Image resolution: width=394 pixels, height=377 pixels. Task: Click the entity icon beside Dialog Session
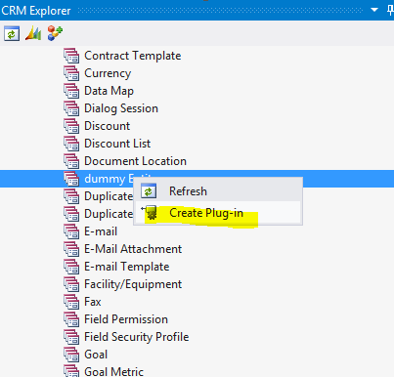(x=71, y=108)
